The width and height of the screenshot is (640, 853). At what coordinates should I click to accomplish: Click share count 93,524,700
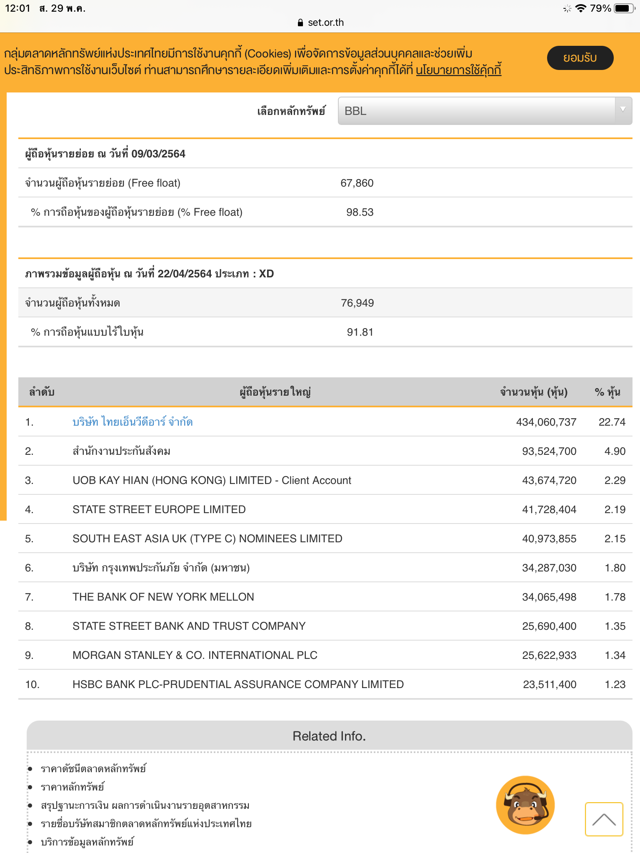(549, 451)
